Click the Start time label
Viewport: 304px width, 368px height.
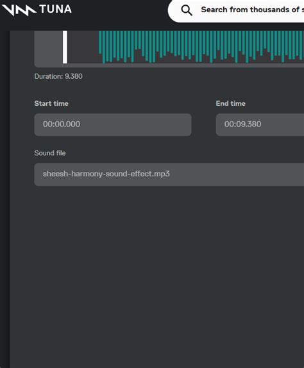[51, 103]
